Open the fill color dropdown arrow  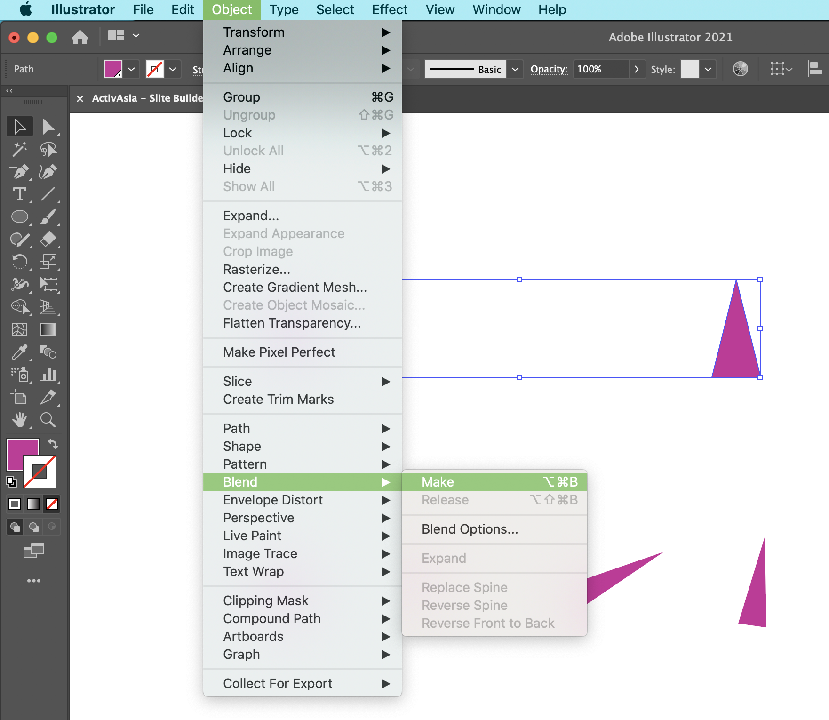tap(132, 69)
